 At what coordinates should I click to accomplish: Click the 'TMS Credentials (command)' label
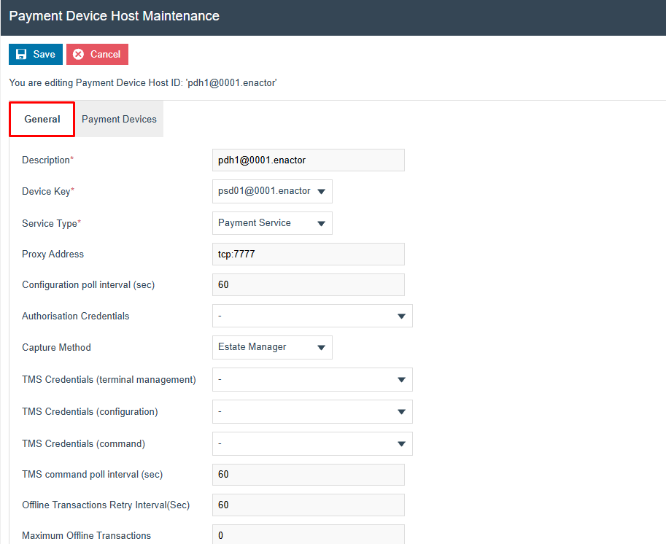[x=84, y=444]
